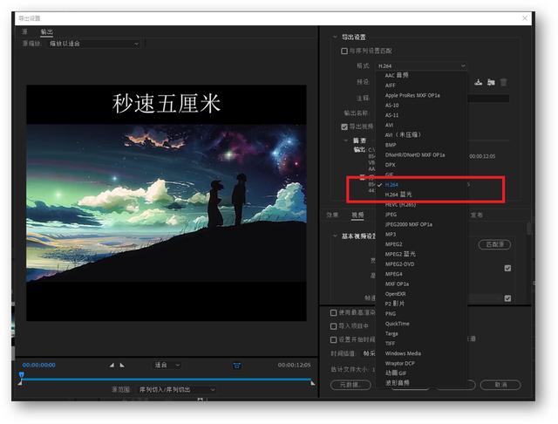Click the set in point marker icon
The width and height of the screenshot is (558, 424).
(112, 366)
